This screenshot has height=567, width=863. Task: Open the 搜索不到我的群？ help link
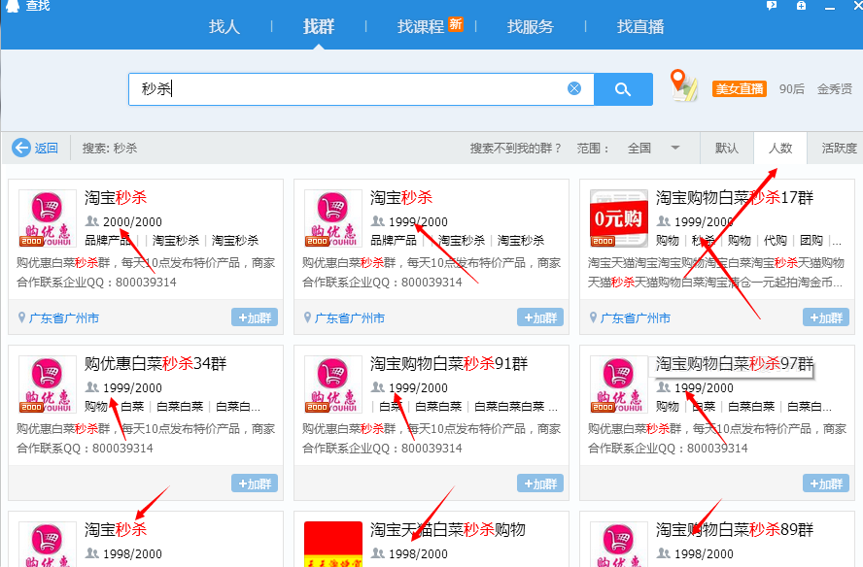(x=515, y=148)
